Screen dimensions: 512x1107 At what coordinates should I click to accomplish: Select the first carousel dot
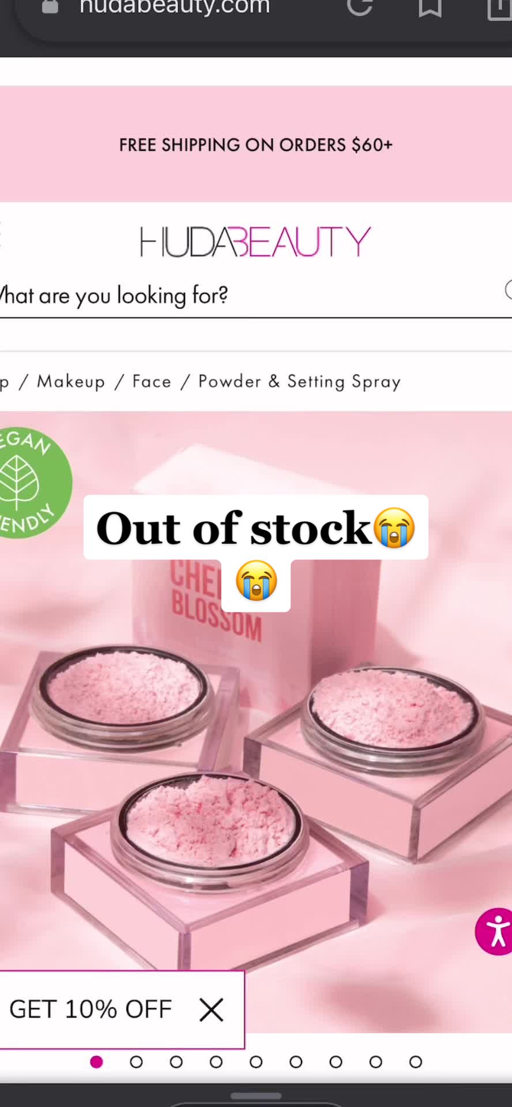point(96,1062)
